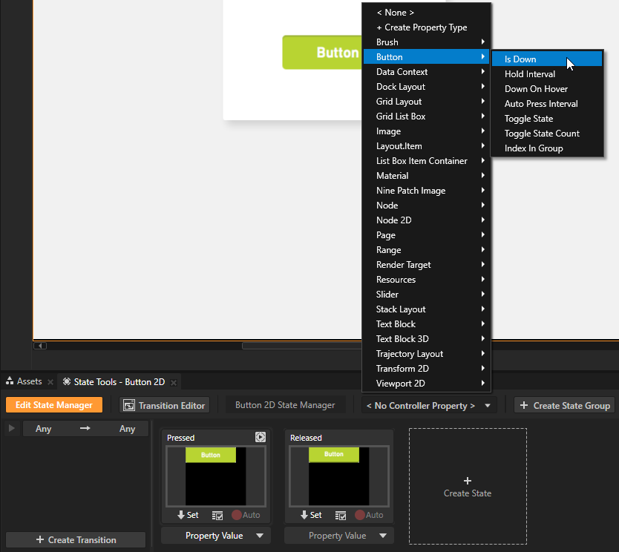Screen dimensions: 619x552
Task: Click the initial state icon on Pressed state
Action: point(260,437)
